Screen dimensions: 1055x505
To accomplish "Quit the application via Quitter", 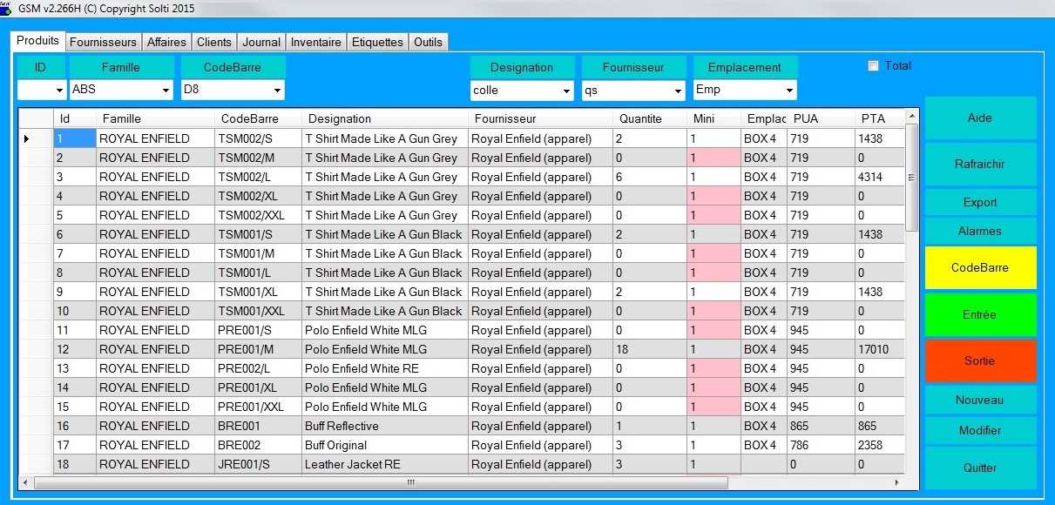I will pos(979,468).
